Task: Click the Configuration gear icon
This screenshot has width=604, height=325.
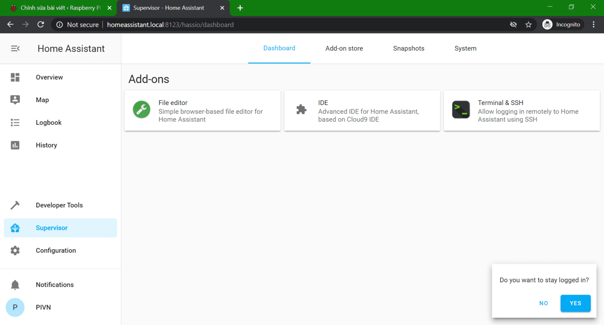Action: 15,250
